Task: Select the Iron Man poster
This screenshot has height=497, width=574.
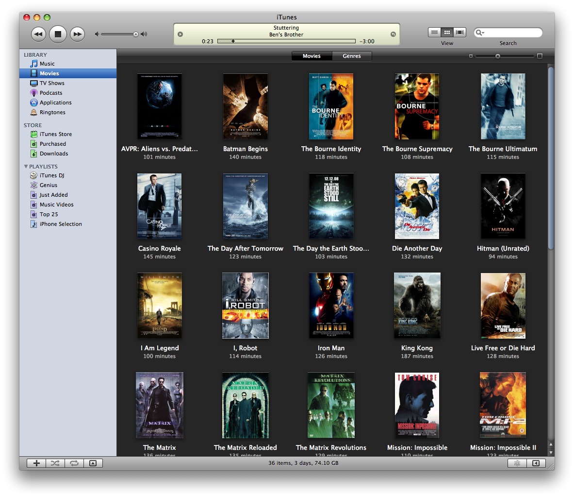Action: click(331, 305)
